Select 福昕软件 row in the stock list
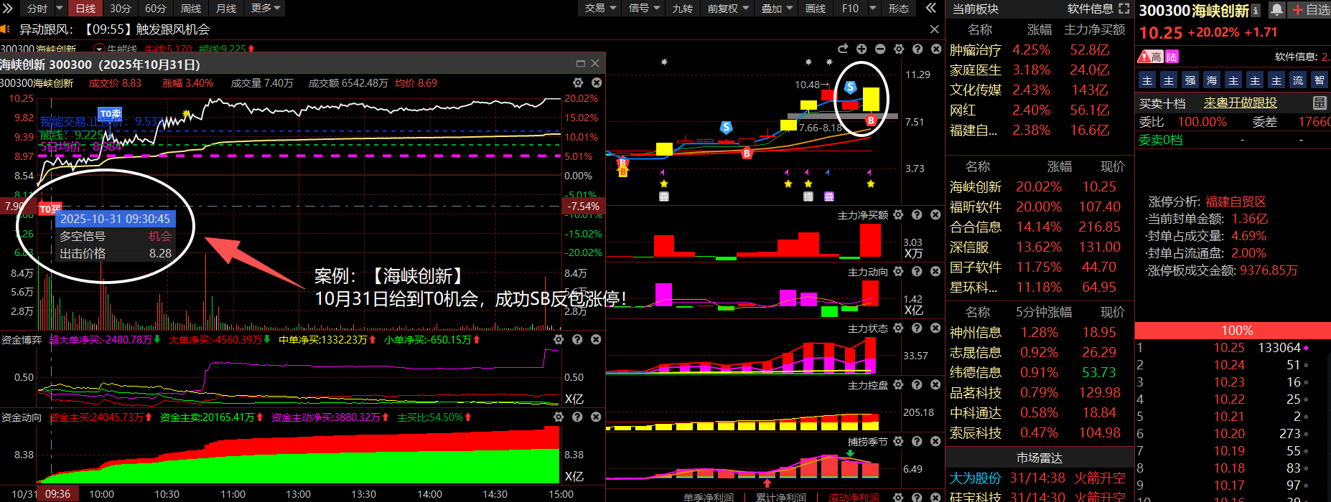The height and width of the screenshot is (502, 1331). point(975,207)
